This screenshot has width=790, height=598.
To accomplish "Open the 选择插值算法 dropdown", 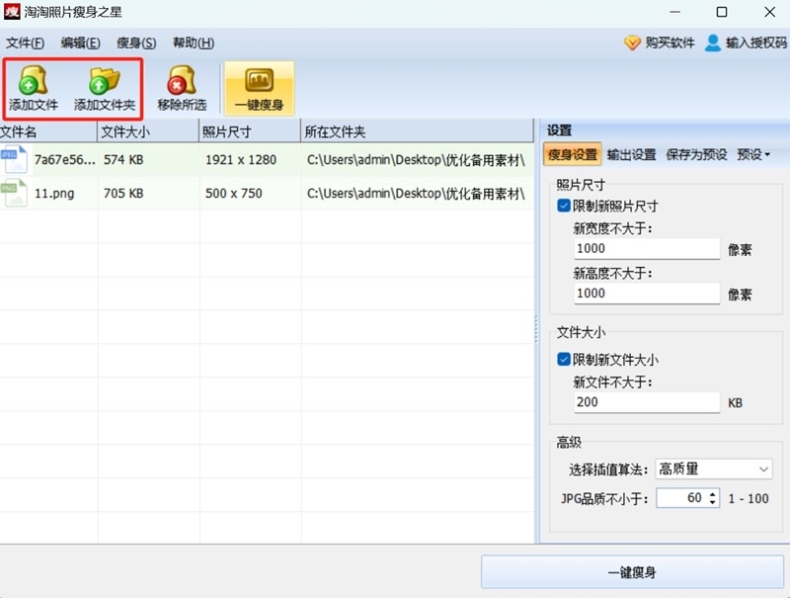I will [x=713, y=470].
